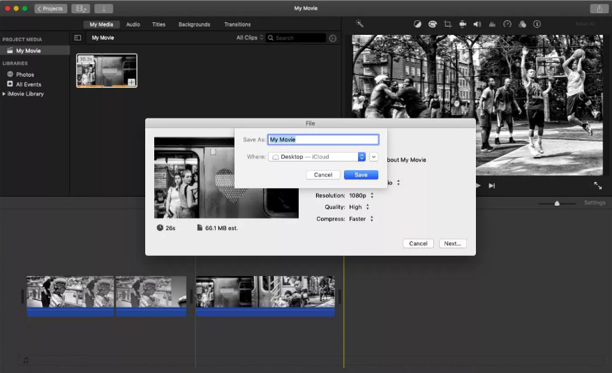This screenshot has height=373, width=612.
Task: Open the clip filter and effects tool
Action: [522, 24]
